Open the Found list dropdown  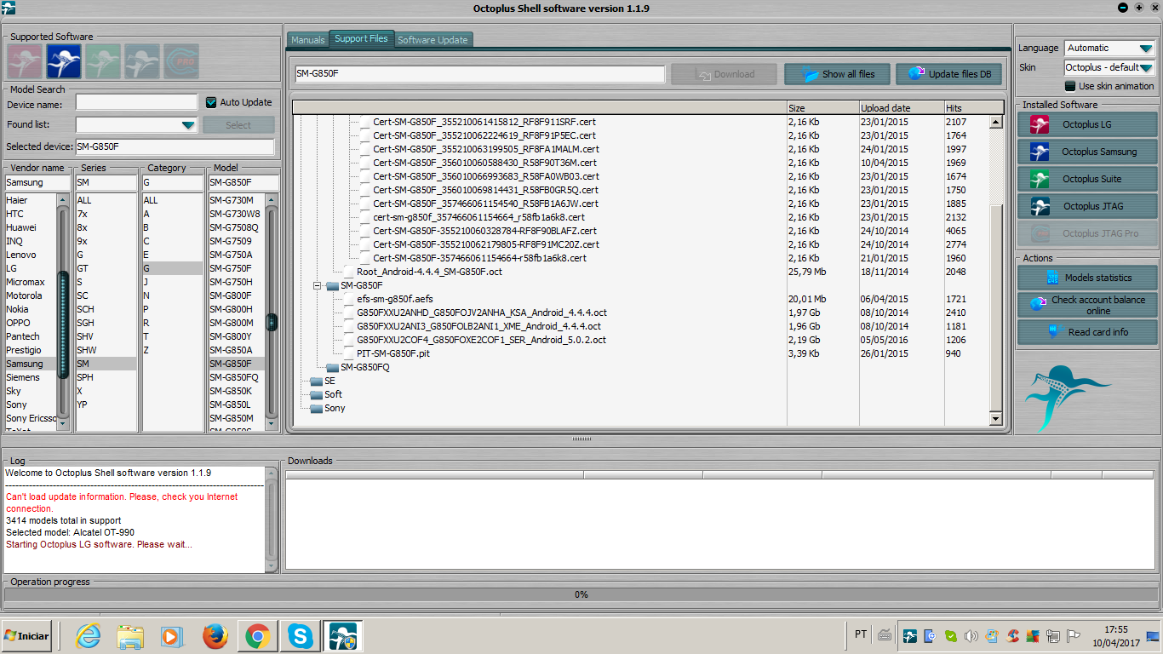pos(188,125)
